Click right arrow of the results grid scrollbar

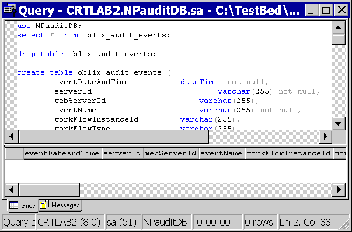pos(339,190)
